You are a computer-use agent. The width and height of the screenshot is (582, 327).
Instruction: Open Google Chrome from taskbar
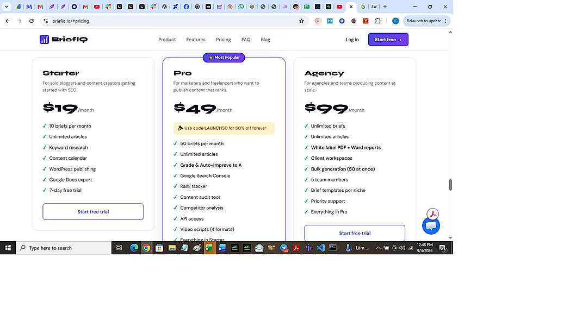147,248
